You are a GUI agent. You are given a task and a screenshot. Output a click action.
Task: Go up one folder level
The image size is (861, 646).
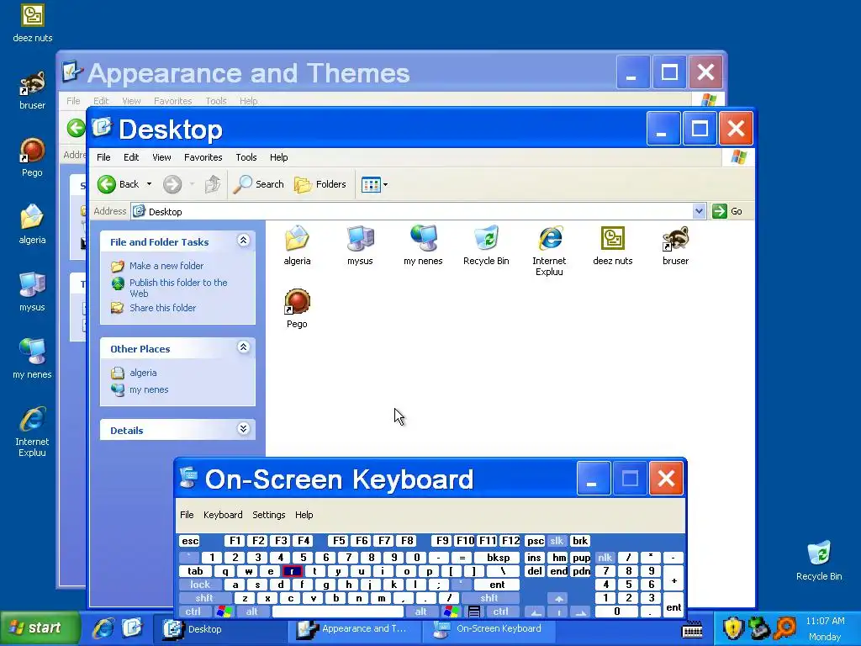tap(213, 184)
